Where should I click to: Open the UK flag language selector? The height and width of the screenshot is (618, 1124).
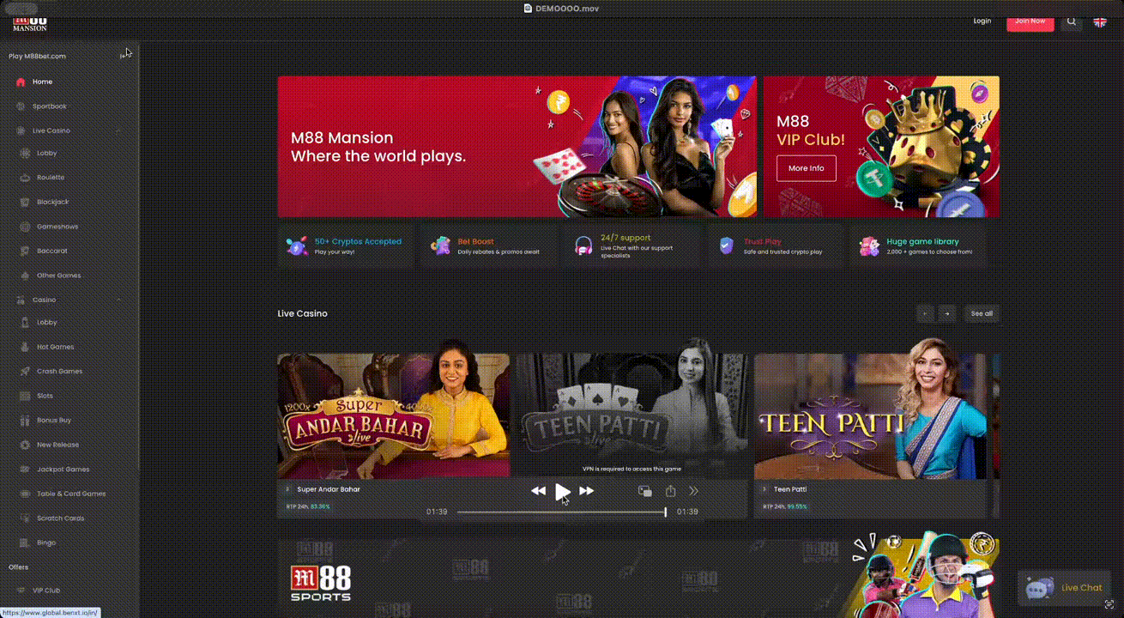tap(1099, 21)
